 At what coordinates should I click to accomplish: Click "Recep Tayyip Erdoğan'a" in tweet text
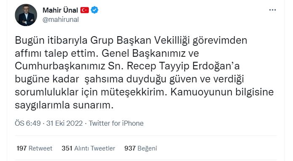[183, 66]
